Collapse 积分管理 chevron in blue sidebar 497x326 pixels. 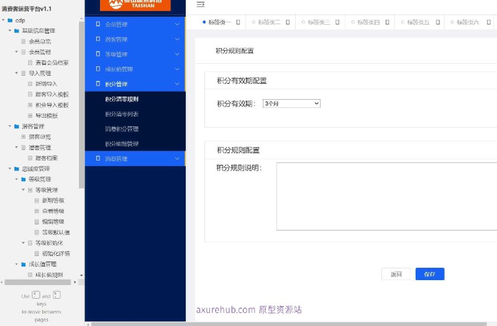[177, 84]
